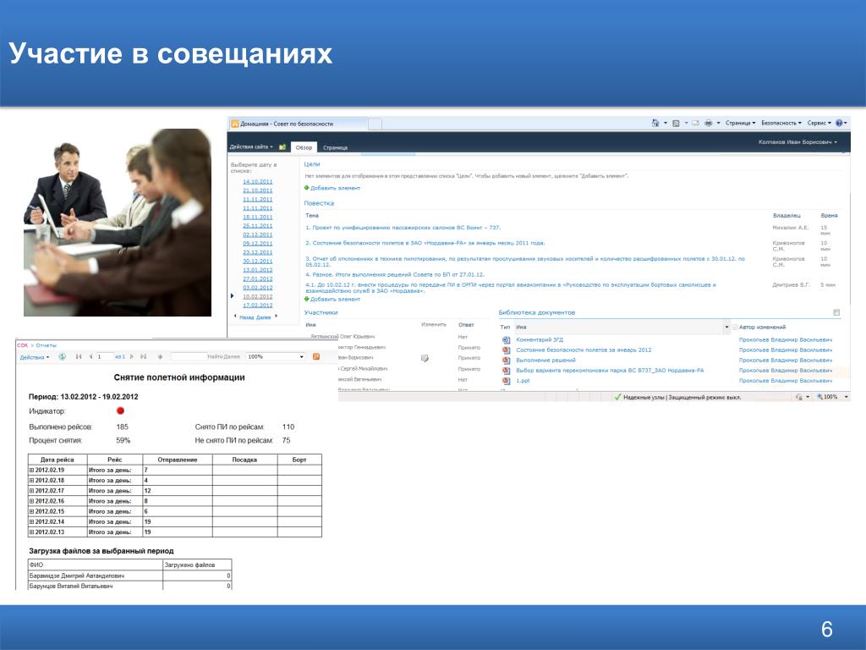Image resolution: width=866 pixels, height=650 pixels.
Task: Open the report zoom 100% dropdown
Action: pyautogui.click(x=276, y=357)
